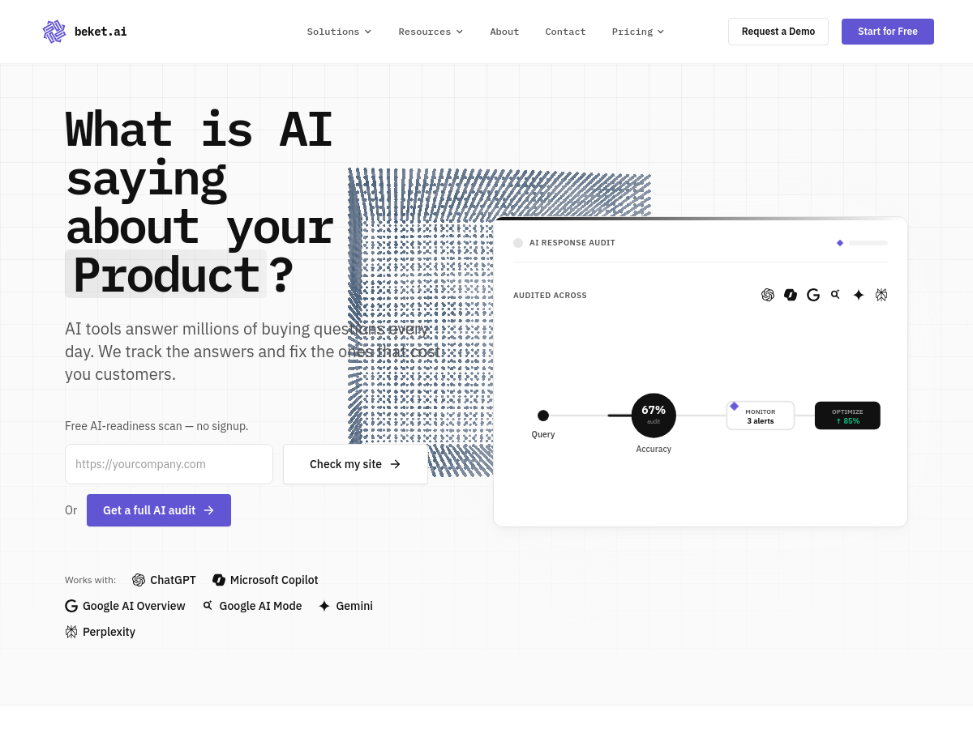This screenshot has height=729, width=973.
Task: Open the Pricing dropdown menu
Action: [x=638, y=32]
